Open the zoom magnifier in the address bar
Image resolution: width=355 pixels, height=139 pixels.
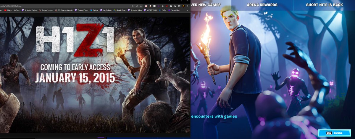tap(133, 6)
